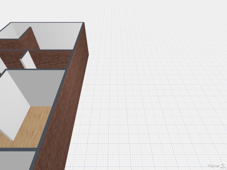Image resolution: width=227 pixels, height=170 pixels.
Task: Click the Planner watermark text
Action: pos(214,165)
